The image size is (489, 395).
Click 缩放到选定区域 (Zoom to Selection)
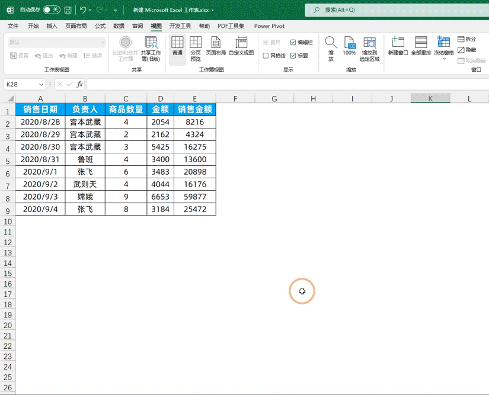coord(369,47)
